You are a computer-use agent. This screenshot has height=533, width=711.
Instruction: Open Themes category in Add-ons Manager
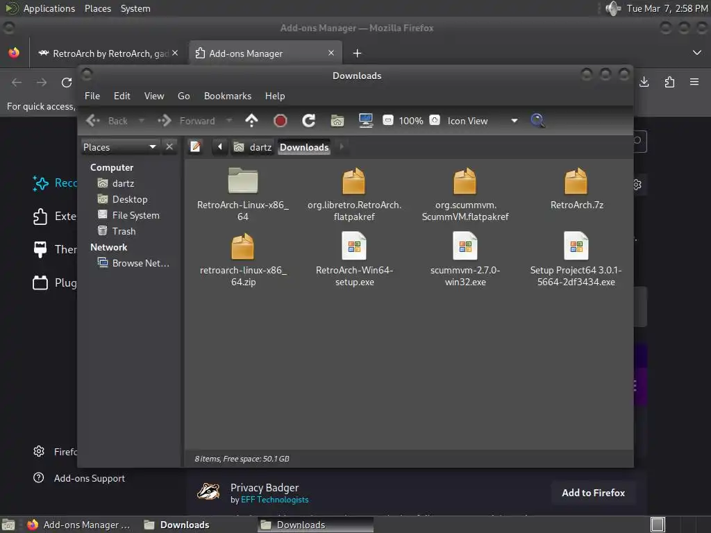[x=54, y=249]
